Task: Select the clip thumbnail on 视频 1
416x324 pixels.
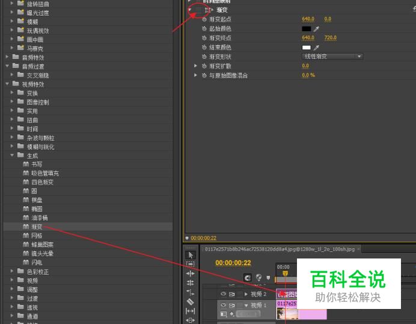Action: click(x=287, y=314)
